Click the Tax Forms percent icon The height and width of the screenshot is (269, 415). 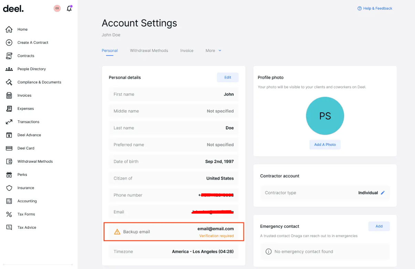point(9,214)
